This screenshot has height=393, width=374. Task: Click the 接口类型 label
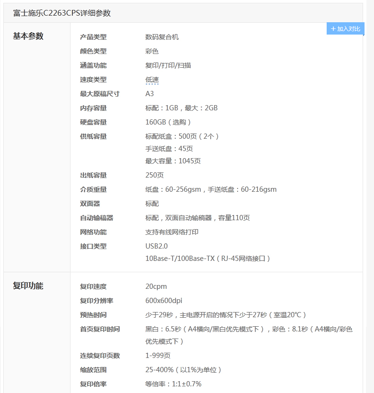[93, 246]
